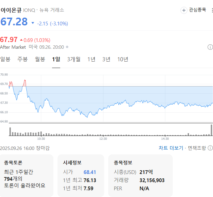
Task: Click the 미국 09.26. 20:00 timestamp
Action: click(46, 47)
